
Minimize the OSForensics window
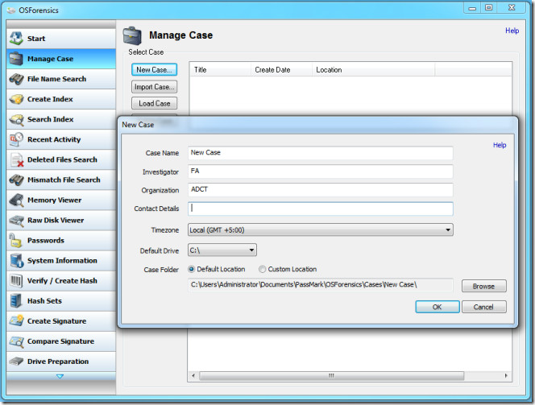(472, 8)
